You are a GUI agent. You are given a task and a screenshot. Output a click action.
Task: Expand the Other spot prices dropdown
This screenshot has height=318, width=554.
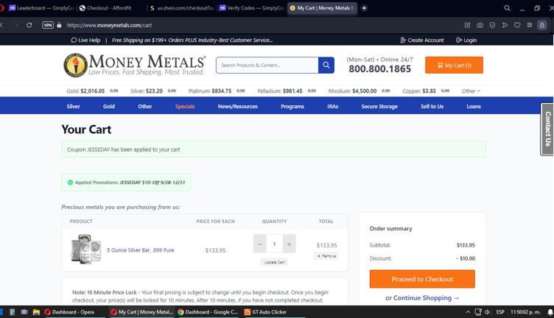click(x=471, y=91)
